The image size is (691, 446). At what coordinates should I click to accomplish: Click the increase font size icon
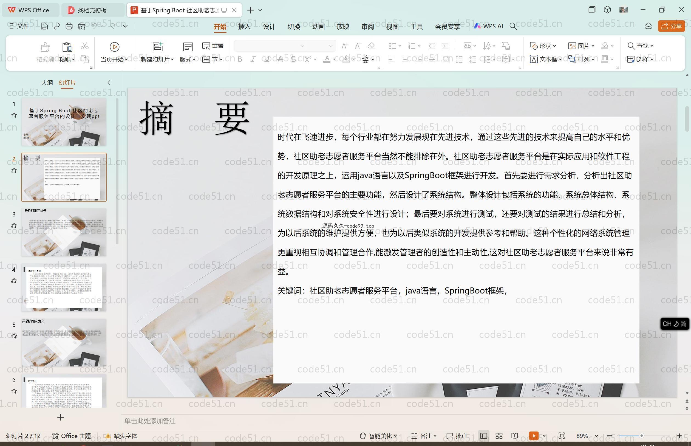(x=344, y=46)
